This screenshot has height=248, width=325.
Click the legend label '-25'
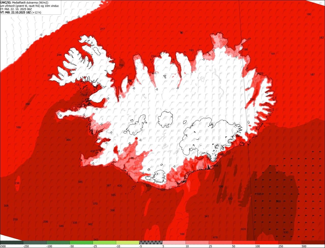coord(95,246)
